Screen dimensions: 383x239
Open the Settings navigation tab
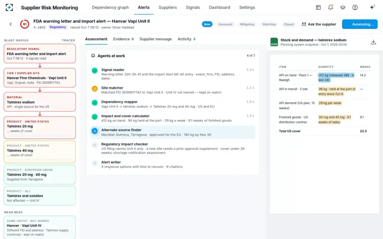click(247, 7)
